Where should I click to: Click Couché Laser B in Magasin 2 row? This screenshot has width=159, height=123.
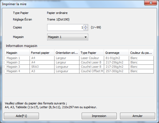92,62
